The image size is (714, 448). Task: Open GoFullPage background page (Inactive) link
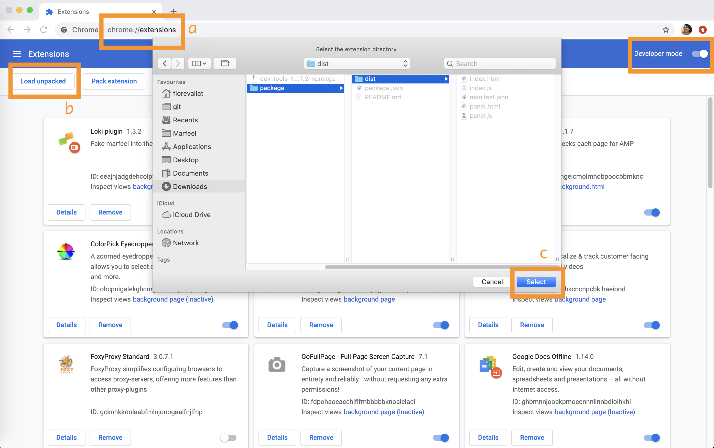384,412
